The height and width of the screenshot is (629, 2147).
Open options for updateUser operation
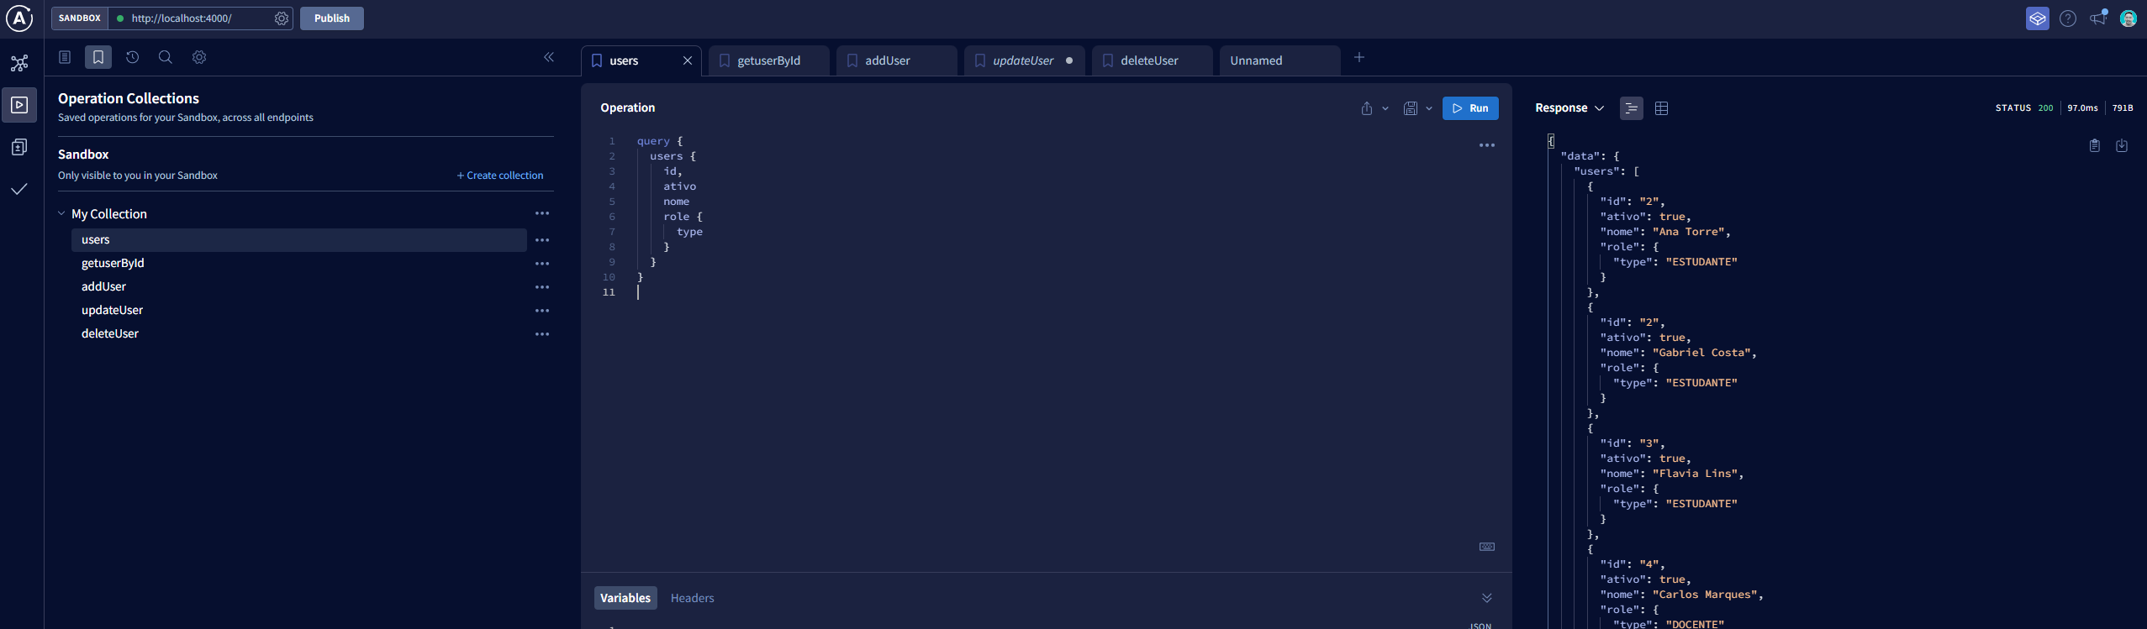pyautogui.click(x=542, y=311)
